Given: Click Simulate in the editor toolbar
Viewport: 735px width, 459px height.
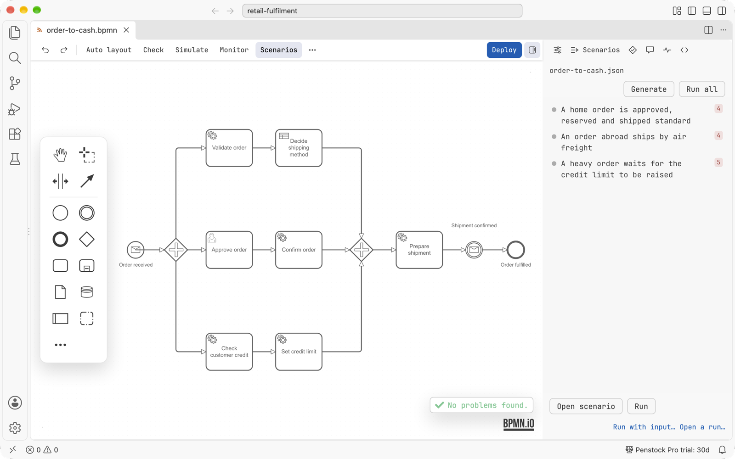Looking at the screenshot, I should pos(192,50).
